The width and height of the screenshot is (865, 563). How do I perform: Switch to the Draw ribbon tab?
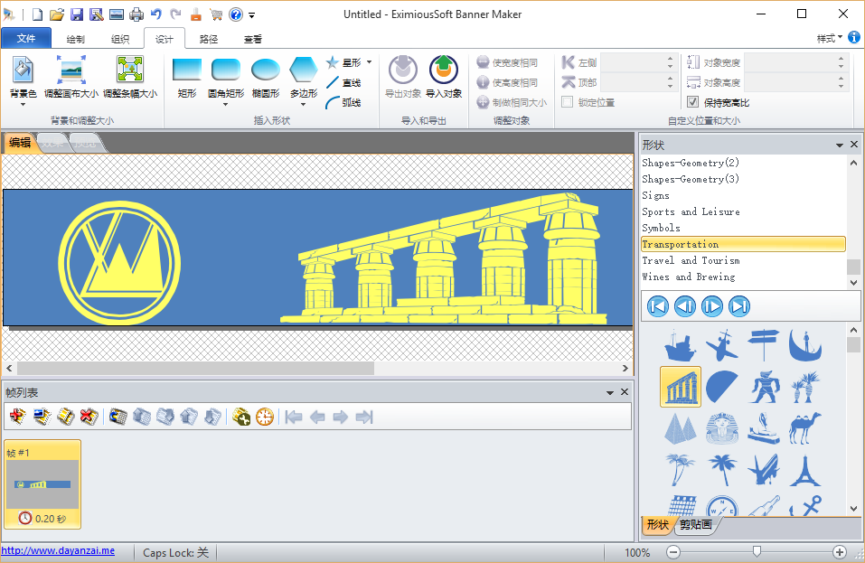coord(76,39)
